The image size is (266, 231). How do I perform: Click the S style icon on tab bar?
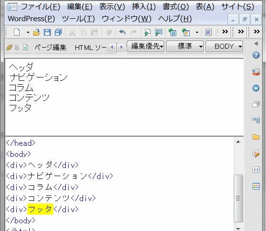click(17, 48)
